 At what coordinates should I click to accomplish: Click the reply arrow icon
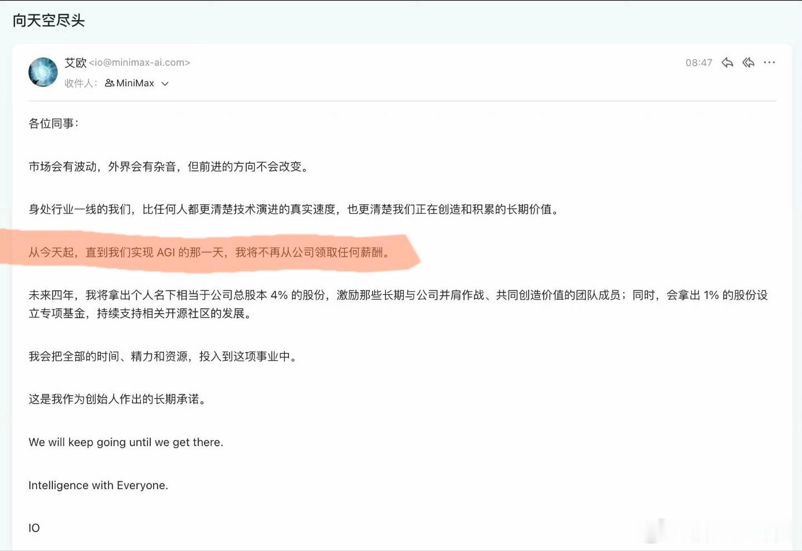click(727, 62)
